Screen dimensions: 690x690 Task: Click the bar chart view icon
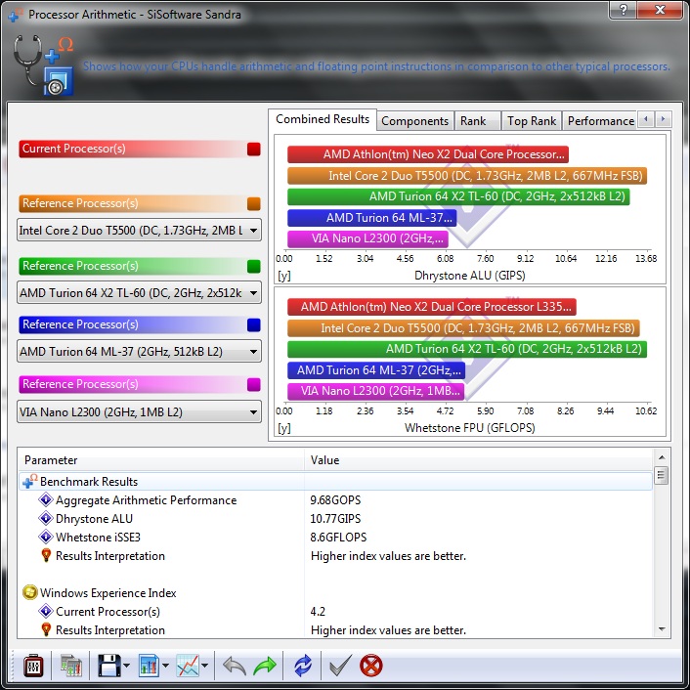tap(149, 666)
